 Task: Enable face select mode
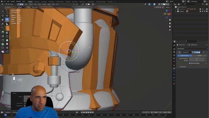(x=22, y=4)
